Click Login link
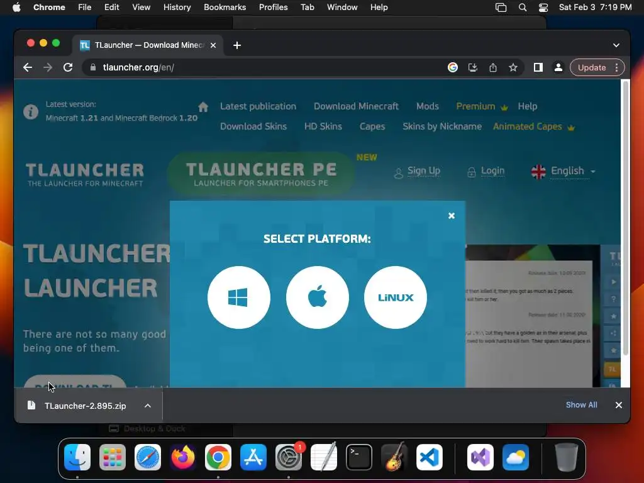Screen dimensions: 644x483 coord(492,171)
